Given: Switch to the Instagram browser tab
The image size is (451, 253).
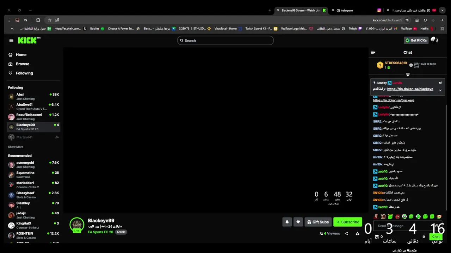Looking at the screenshot, I should pos(356,10).
